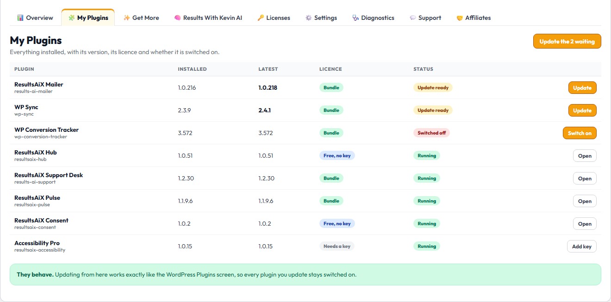Image resolution: width=611 pixels, height=302 pixels.
Task: Click Running status for ResultsAiX Pulse
Action: click(x=427, y=201)
